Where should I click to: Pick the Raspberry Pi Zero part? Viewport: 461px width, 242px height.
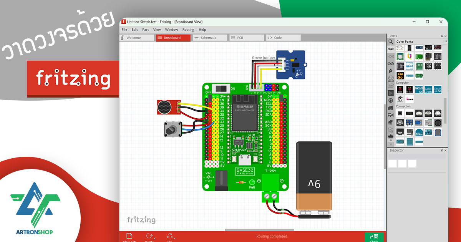410,90
